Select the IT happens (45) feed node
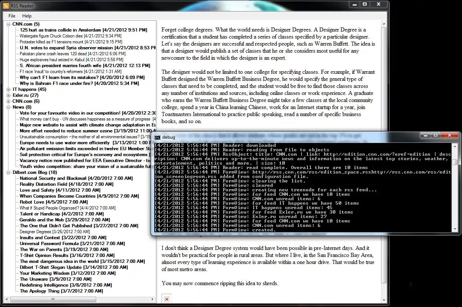The image size is (462, 307). click(29, 89)
